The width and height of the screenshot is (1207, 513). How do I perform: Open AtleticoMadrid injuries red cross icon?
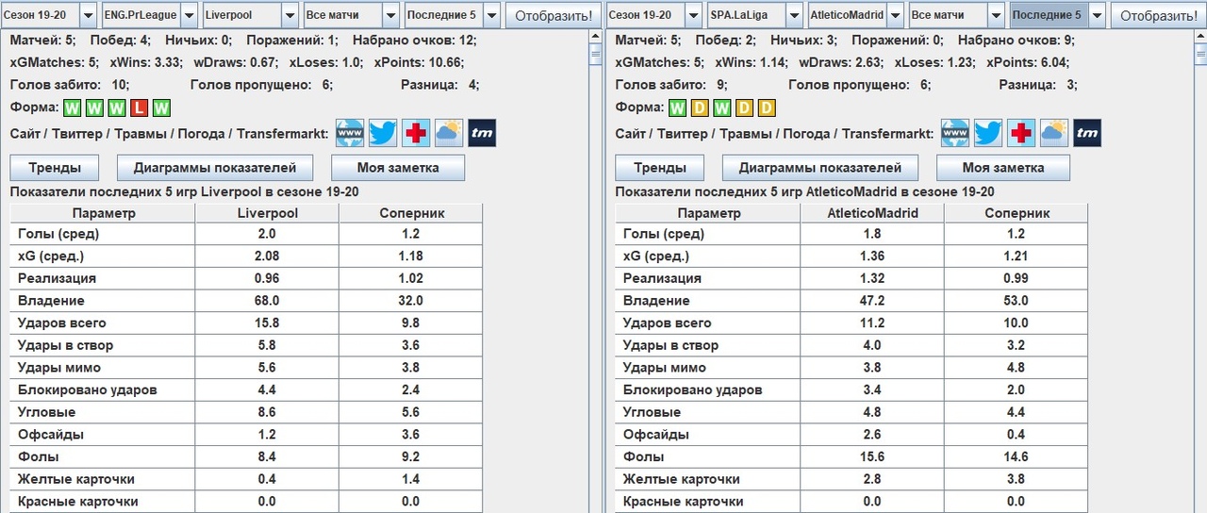tap(1021, 133)
